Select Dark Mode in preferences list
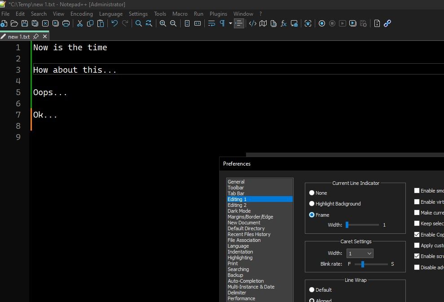444x302 pixels. click(x=239, y=211)
